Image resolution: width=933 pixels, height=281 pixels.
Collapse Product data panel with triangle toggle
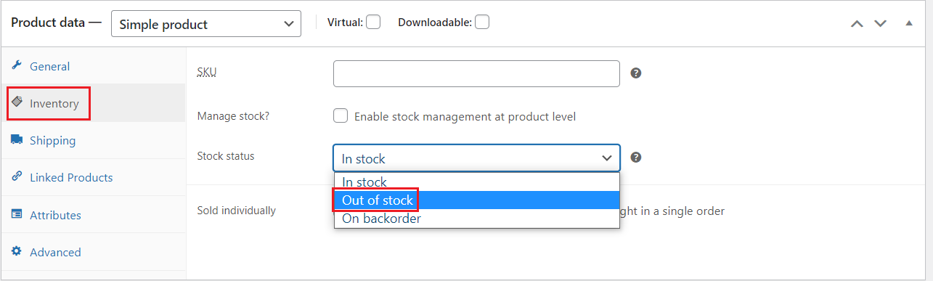coord(909,23)
